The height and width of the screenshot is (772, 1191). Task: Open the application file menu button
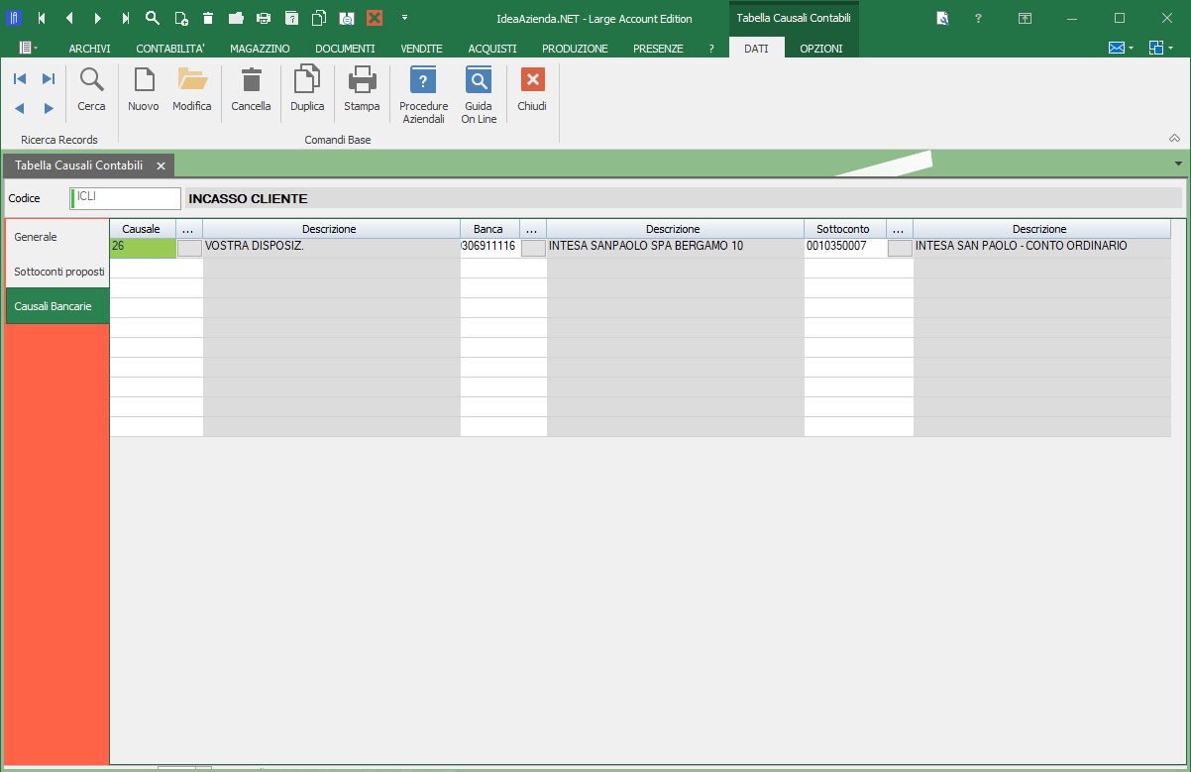click(x=28, y=48)
